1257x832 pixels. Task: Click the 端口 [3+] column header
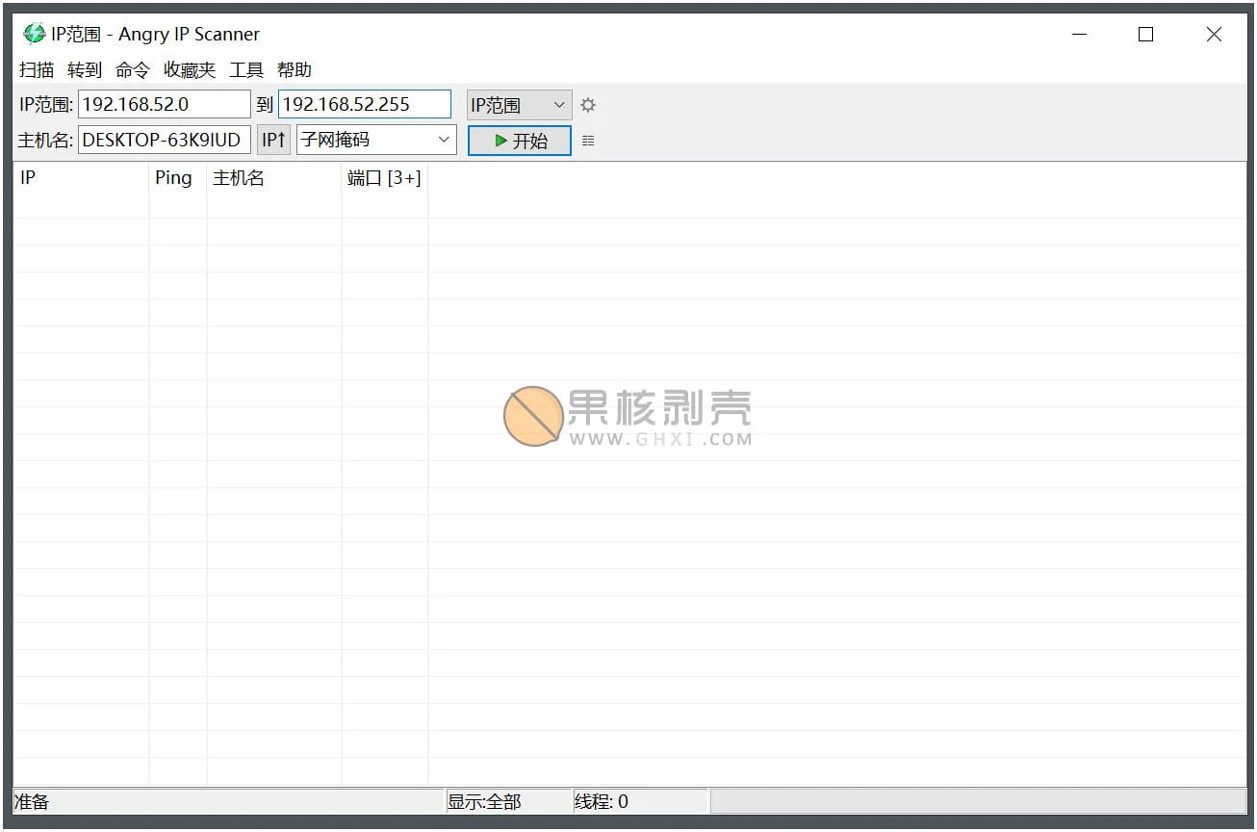tap(385, 177)
